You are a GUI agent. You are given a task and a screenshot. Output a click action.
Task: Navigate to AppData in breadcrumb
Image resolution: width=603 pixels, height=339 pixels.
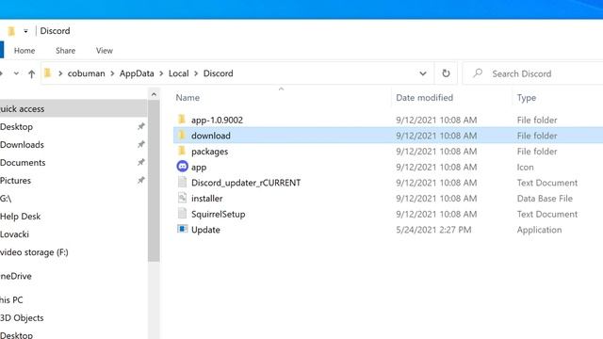[137, 73]
